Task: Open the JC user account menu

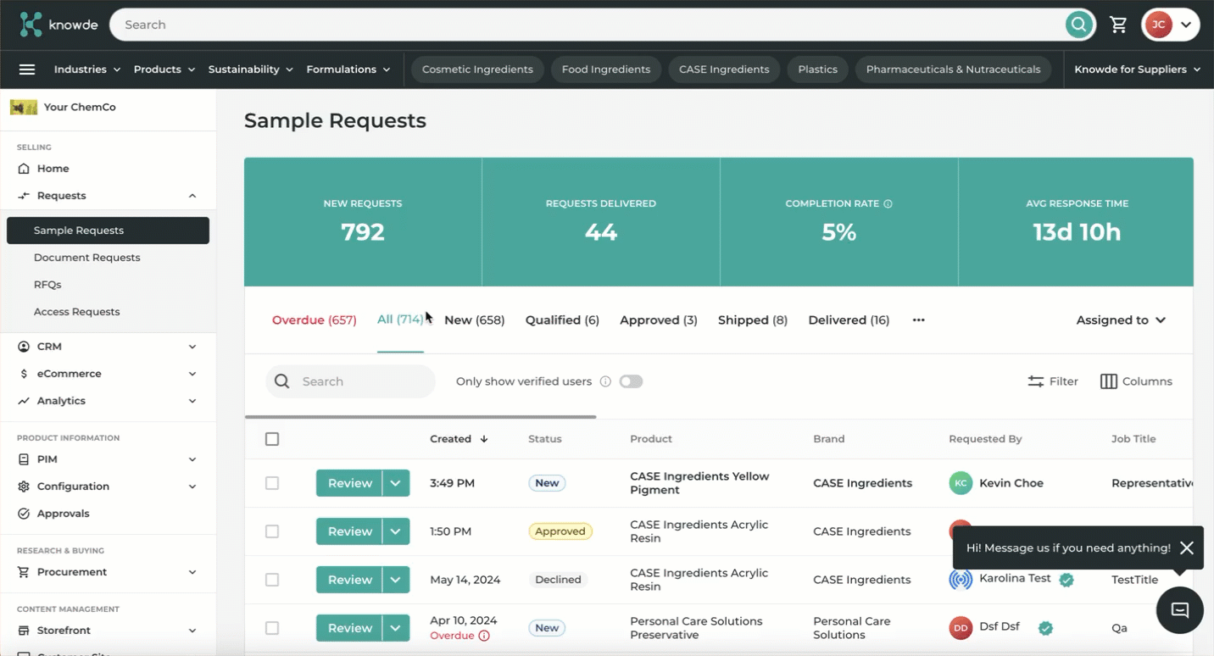Action: pos(1170,25)
